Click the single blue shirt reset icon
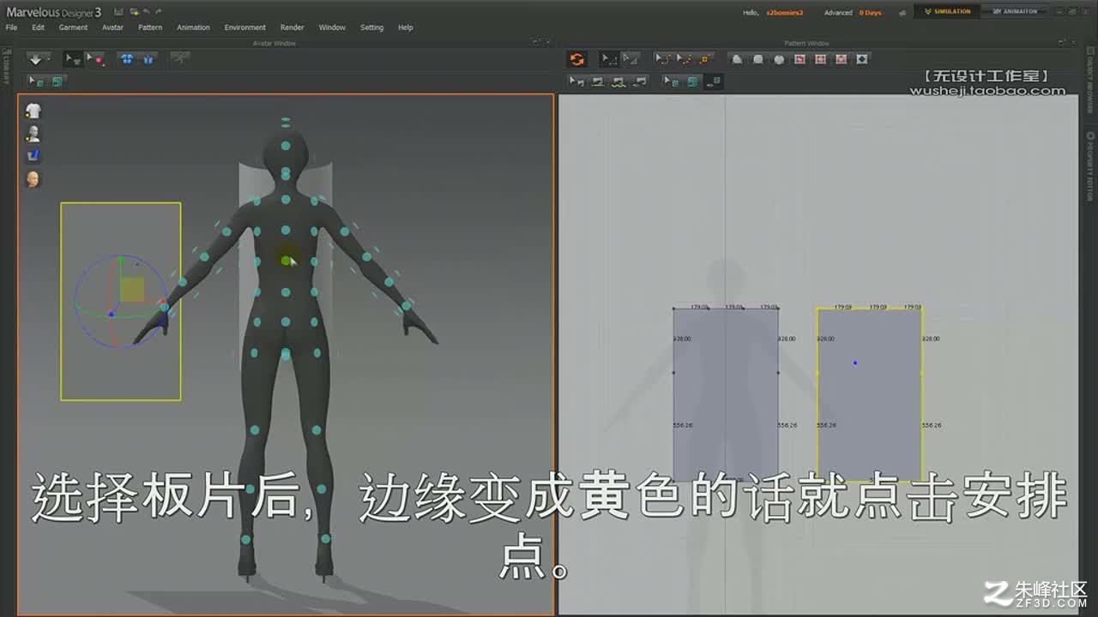 pos(148,59)
